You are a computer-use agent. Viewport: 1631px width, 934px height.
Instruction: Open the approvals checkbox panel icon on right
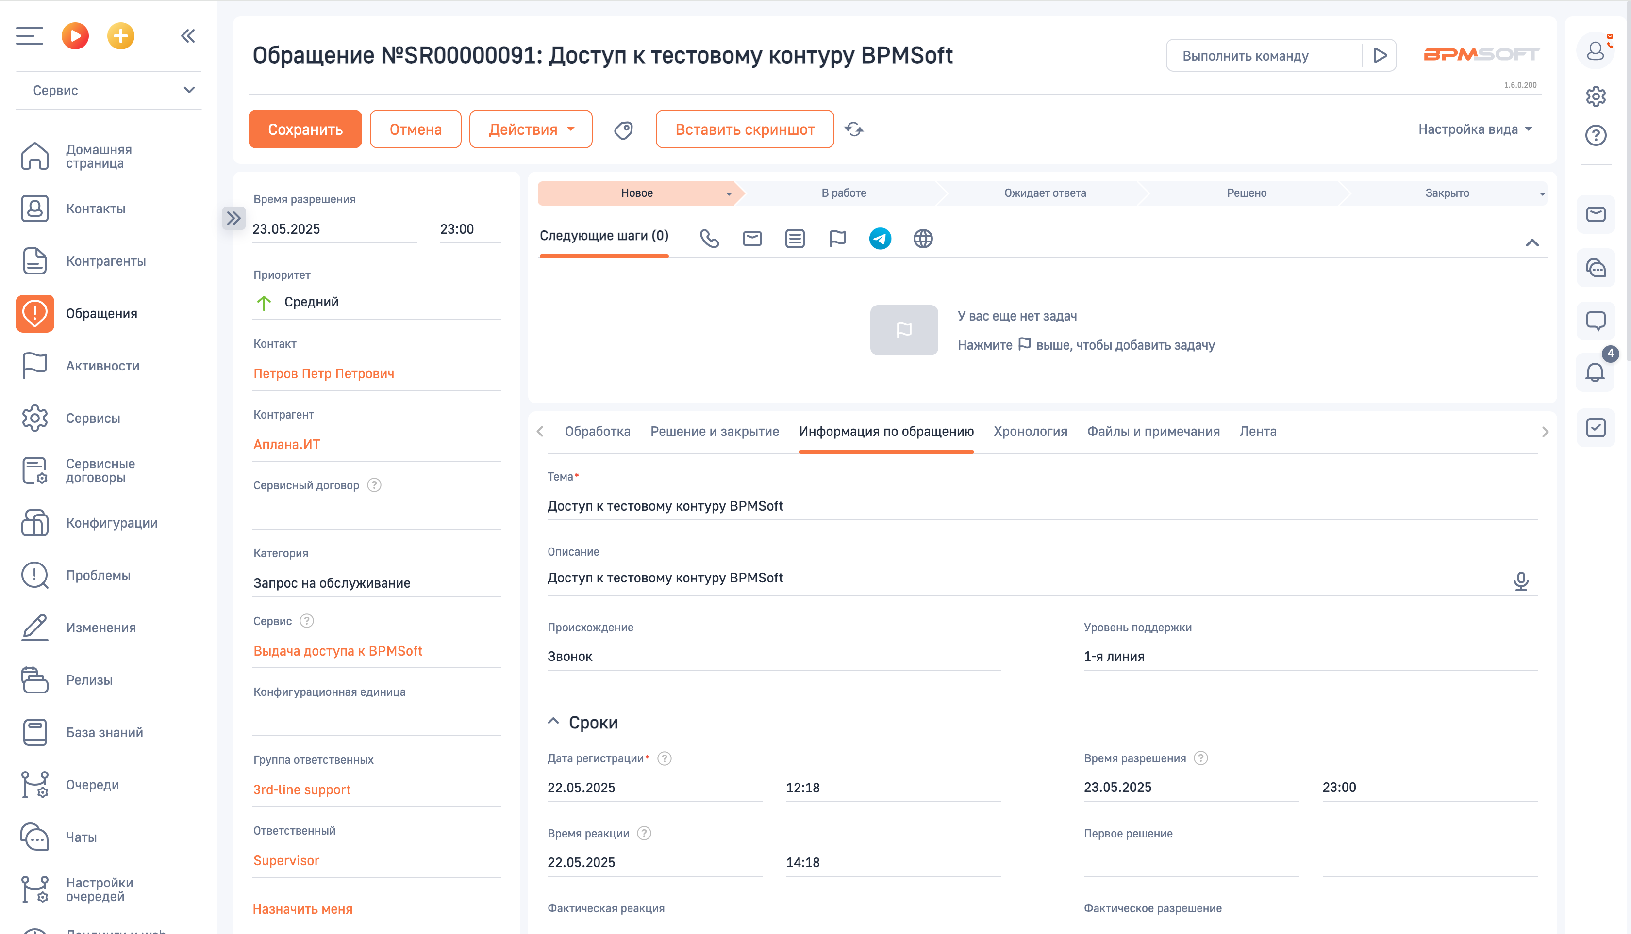tap(1595, 428)
